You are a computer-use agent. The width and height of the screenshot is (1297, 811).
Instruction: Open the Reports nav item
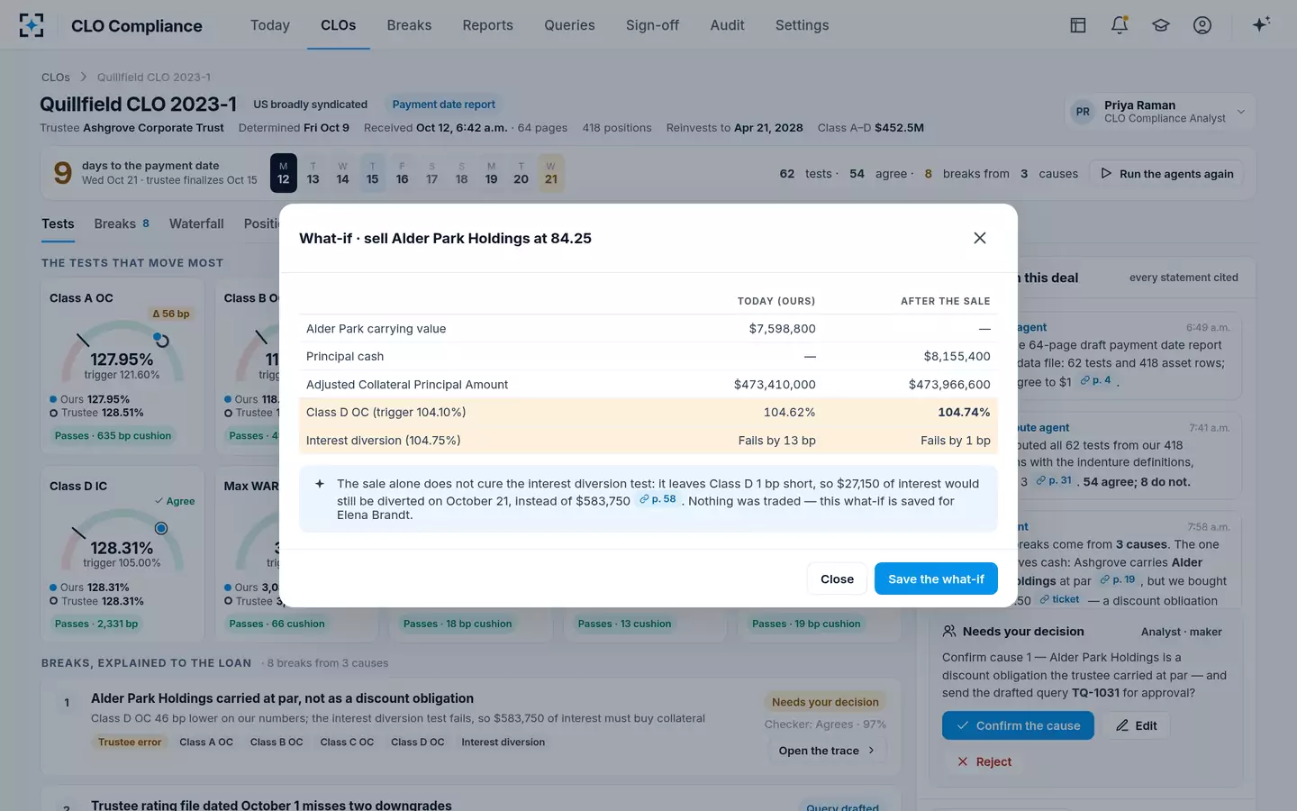click(x=487, y=25)
